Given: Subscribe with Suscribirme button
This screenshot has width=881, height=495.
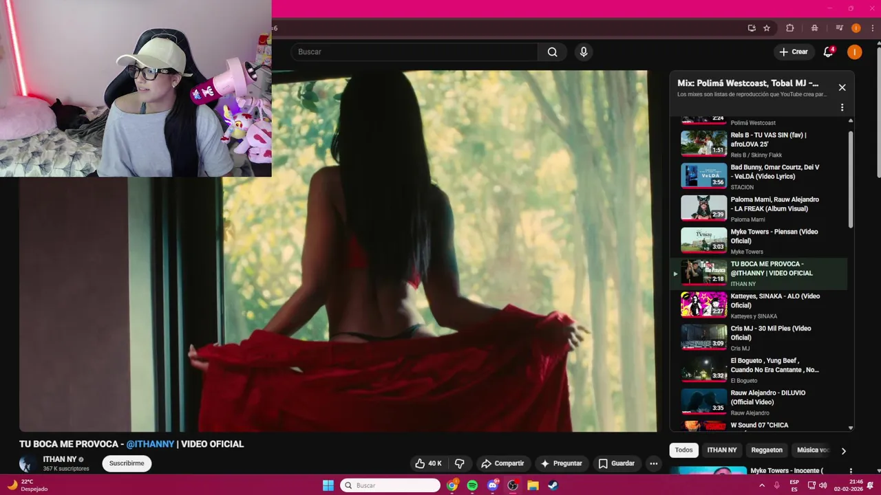Looking at the screenshot, I should (x=127, y=463).
